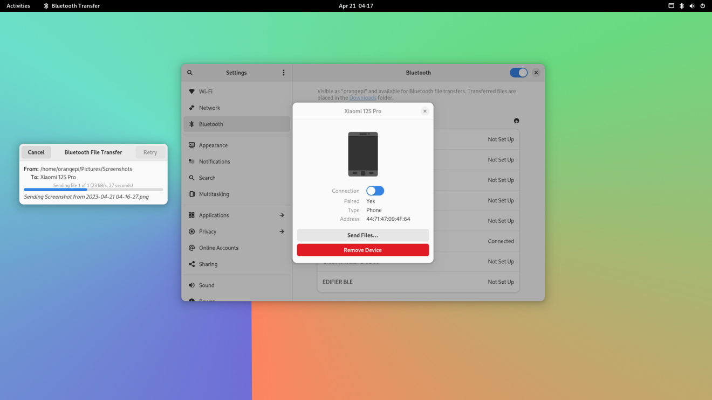
Task: Click the Sharing icon in sidebar
Action: click(191, 264)
